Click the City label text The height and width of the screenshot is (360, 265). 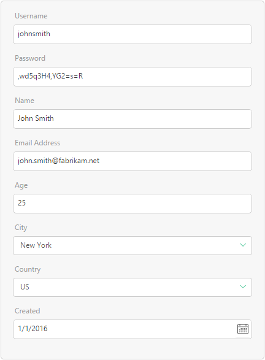[21, 228]
